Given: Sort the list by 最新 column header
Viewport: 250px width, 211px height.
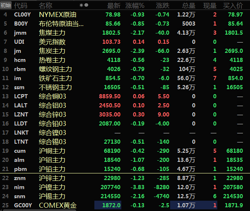Looking at the screenshot, I should pos(114,5).
